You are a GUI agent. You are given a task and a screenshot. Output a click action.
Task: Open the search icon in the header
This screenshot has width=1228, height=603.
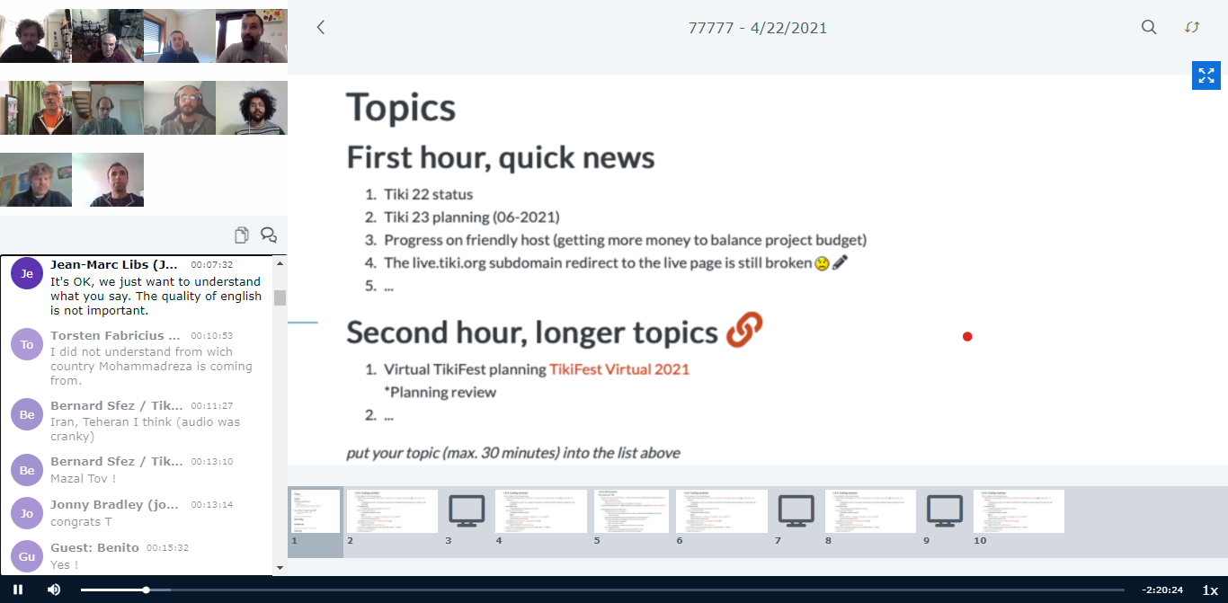(x=1149, y=28)
